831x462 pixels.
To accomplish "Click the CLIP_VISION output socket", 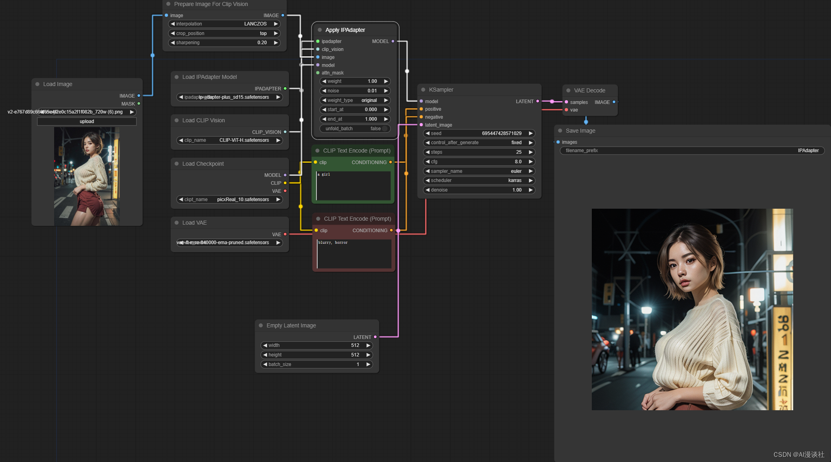I will click(285, 132).
